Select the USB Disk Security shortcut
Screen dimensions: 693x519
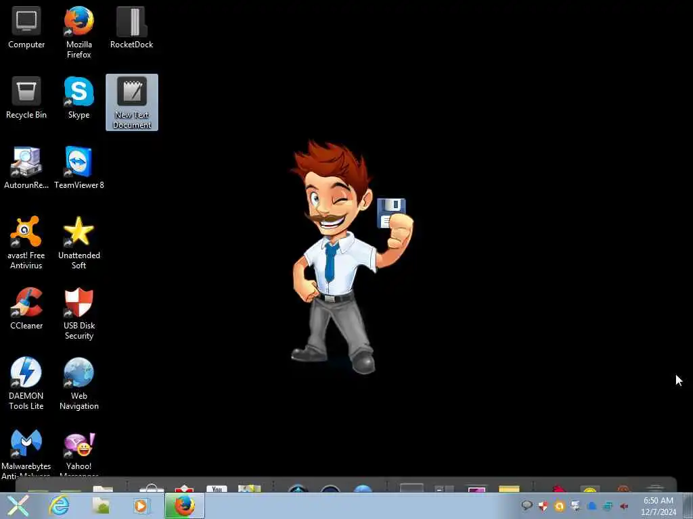coord(79,313)
